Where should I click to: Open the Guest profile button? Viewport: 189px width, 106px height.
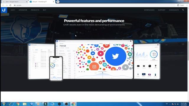(x=180, y=5)
